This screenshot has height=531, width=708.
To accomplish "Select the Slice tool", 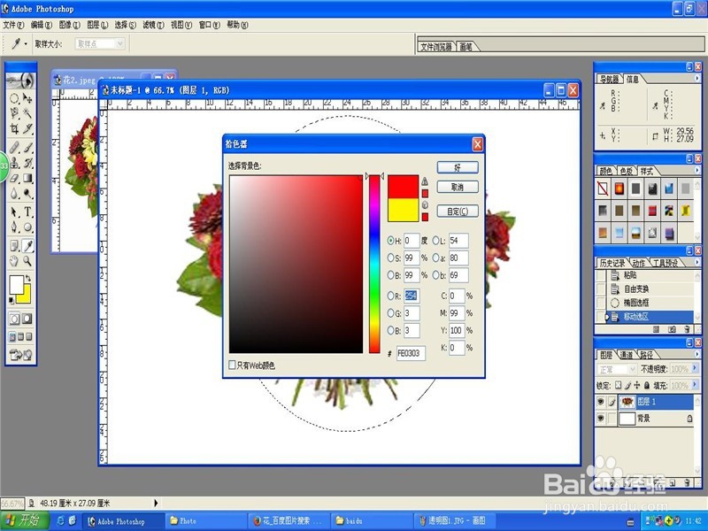I will click(x=27, y=128).
